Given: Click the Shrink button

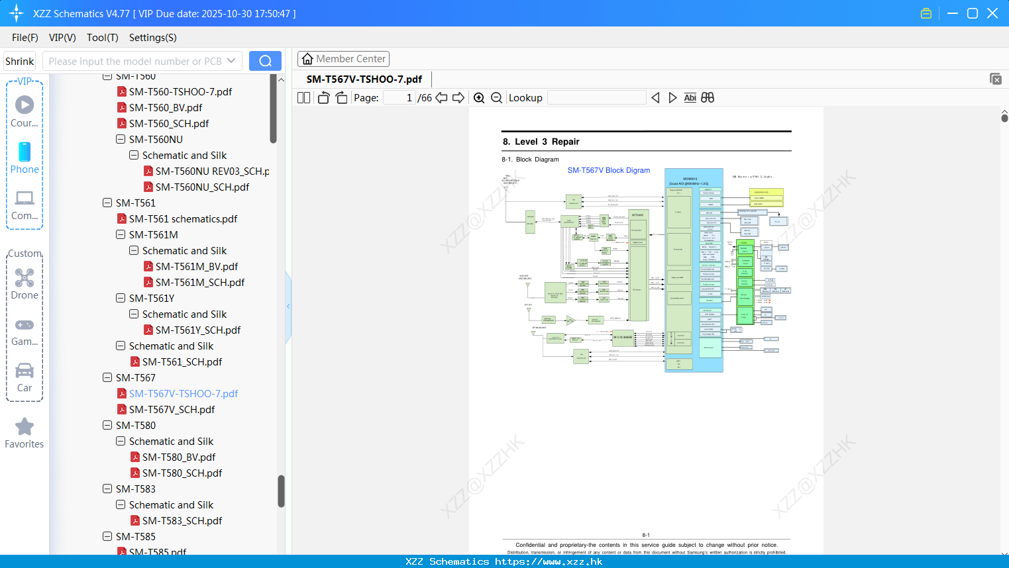Looking at the screenshot, I should point(20,61).
